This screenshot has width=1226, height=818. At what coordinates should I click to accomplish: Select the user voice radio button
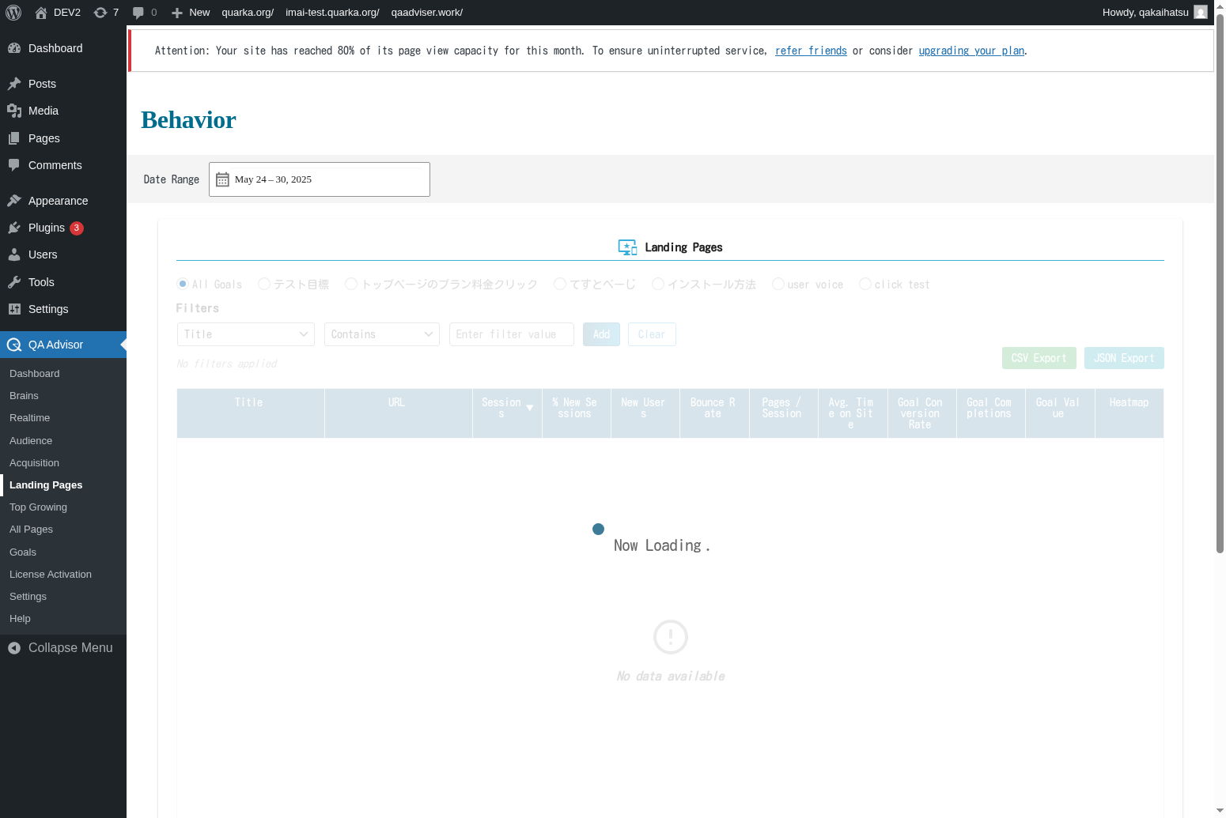(778, 284)
